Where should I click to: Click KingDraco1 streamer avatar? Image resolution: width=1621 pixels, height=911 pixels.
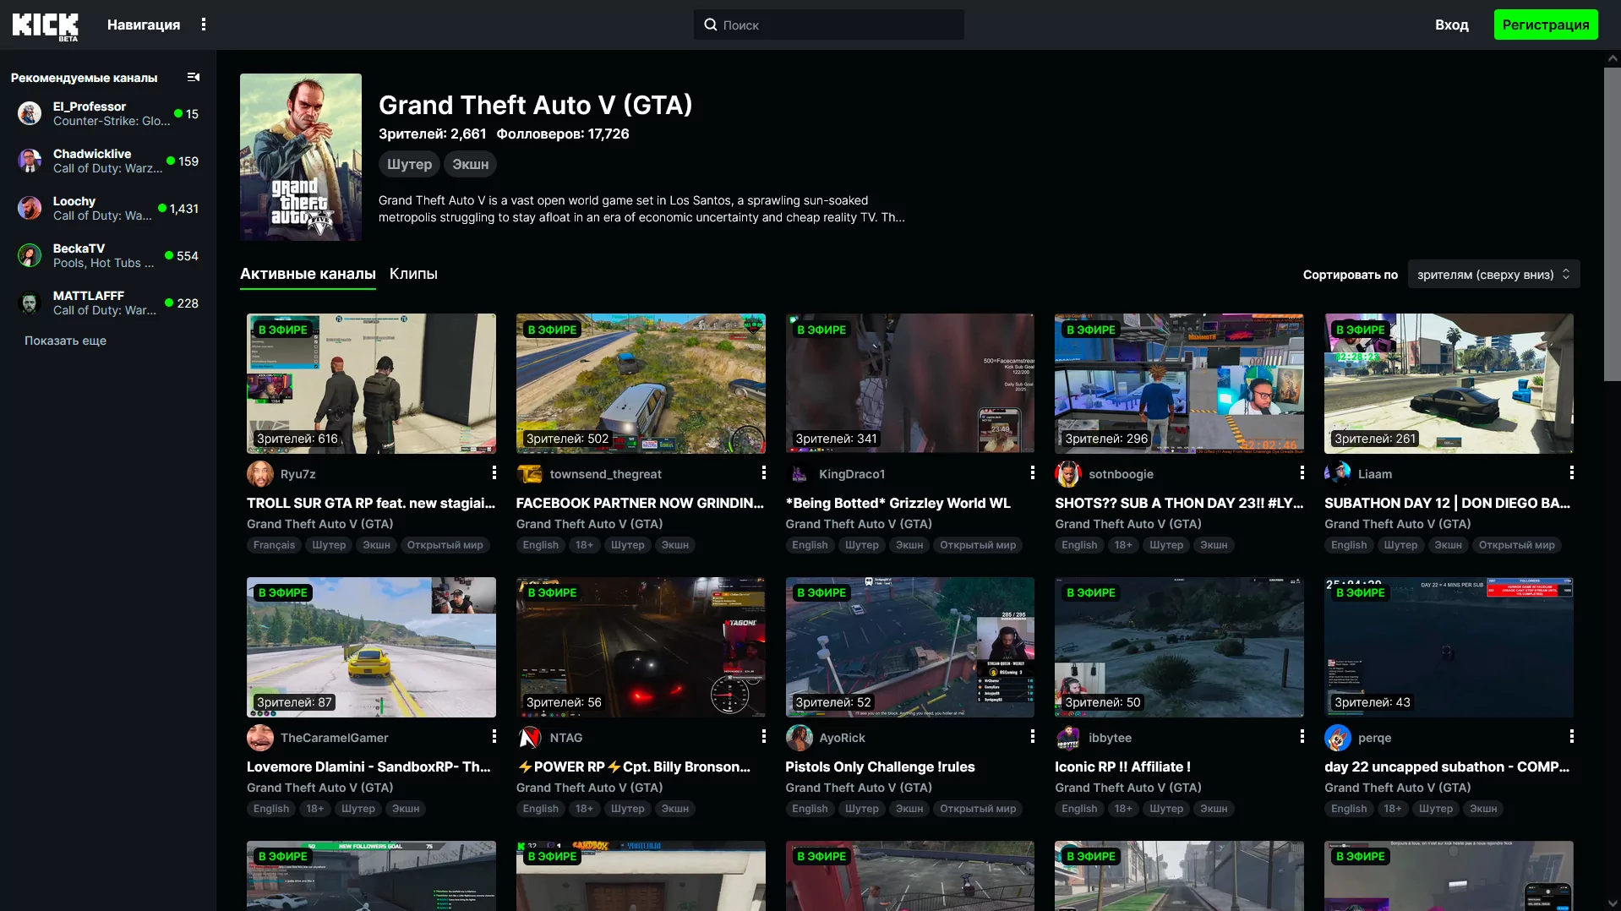point(800,474)
